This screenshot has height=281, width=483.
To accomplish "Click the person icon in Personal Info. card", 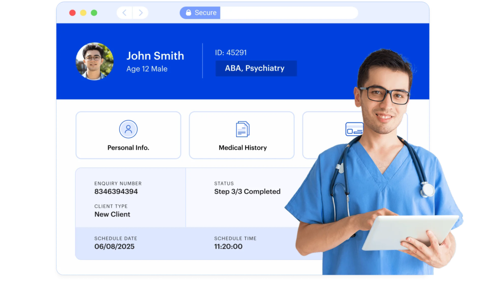I will 128,129.
